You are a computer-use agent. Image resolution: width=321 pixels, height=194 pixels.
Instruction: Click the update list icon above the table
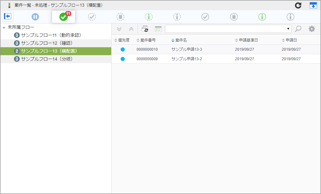146,29
